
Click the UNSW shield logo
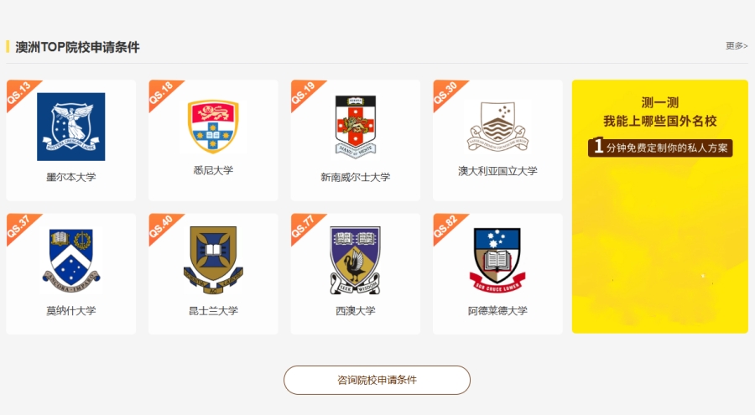coord(356,127)
